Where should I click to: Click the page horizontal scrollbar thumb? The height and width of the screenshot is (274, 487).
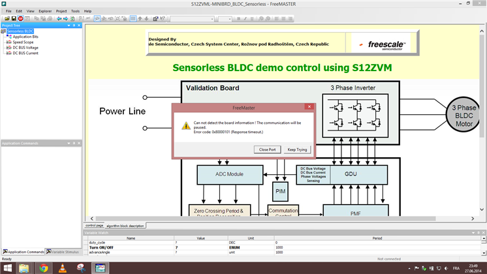tap(266, 219)
